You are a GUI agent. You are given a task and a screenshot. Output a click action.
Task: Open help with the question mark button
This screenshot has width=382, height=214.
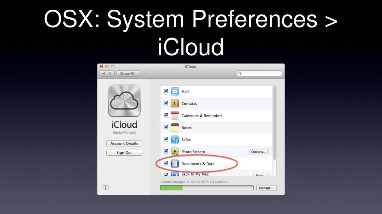[x=106, y=187]
